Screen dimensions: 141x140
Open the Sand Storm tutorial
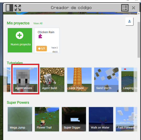(x=106, y=80)
